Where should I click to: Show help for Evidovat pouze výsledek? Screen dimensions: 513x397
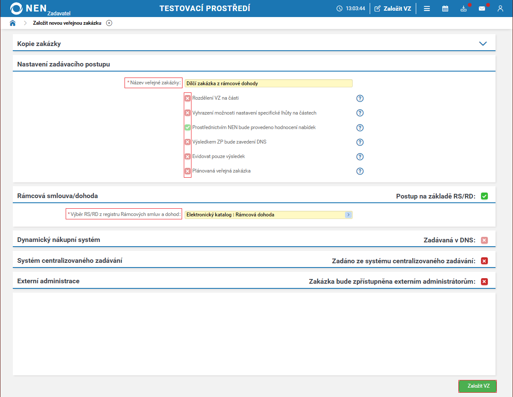coord(360,157)
